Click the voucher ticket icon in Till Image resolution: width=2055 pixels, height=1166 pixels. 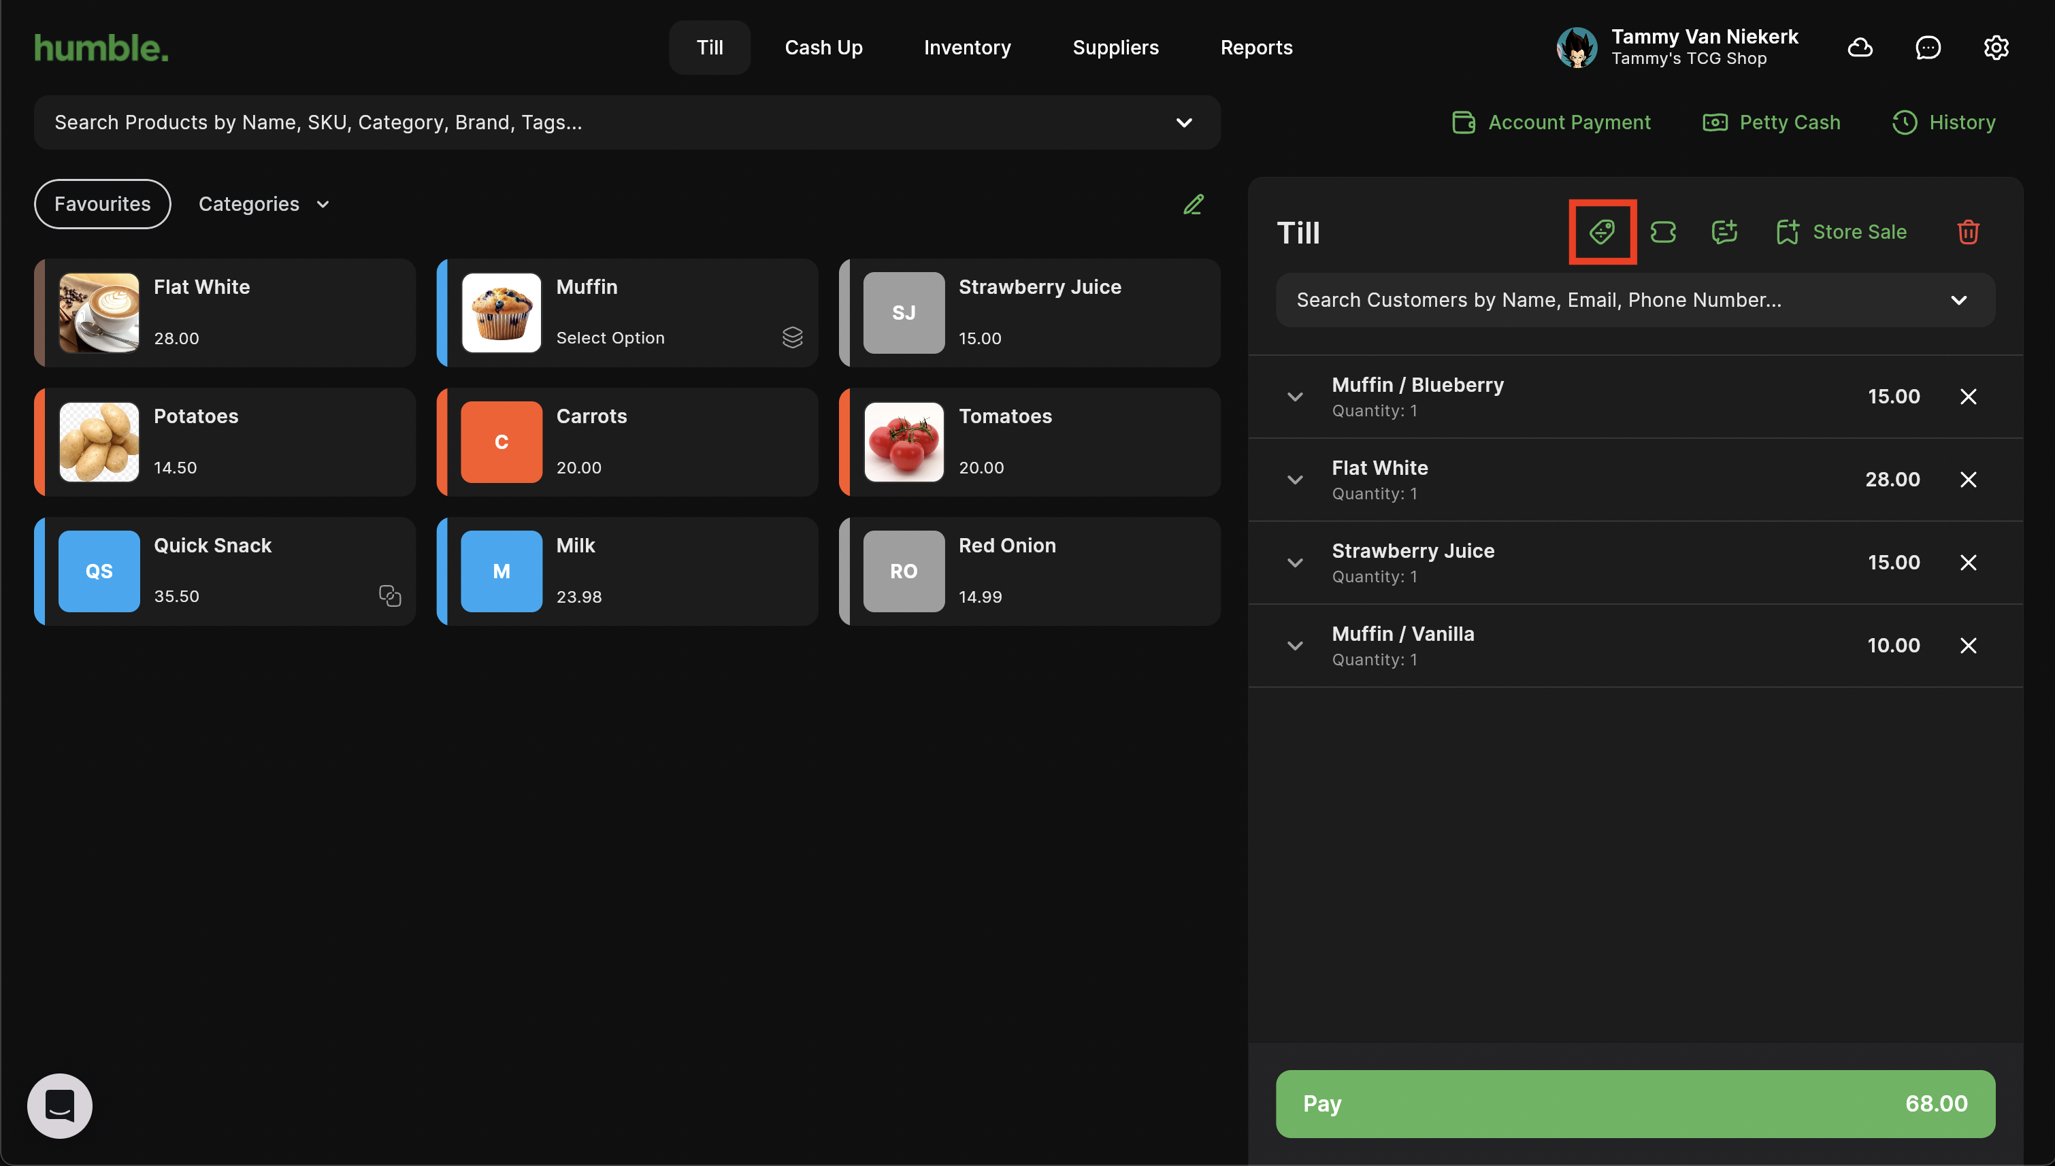[1662, 232]
